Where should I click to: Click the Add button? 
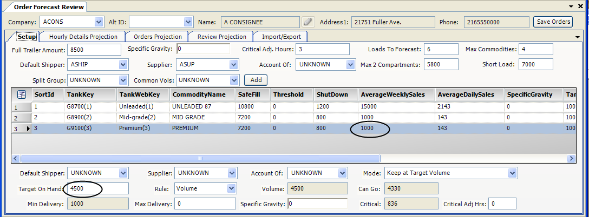[256, 80]
